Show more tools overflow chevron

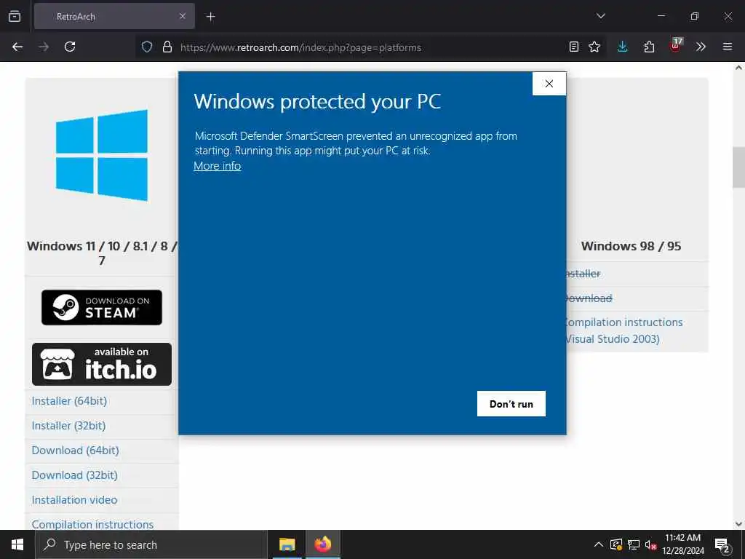click(701, 47)
